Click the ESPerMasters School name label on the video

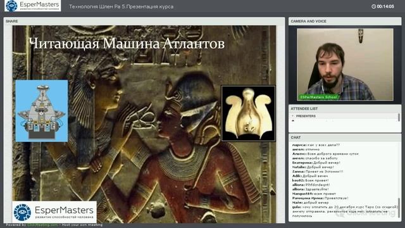point(318,97)
